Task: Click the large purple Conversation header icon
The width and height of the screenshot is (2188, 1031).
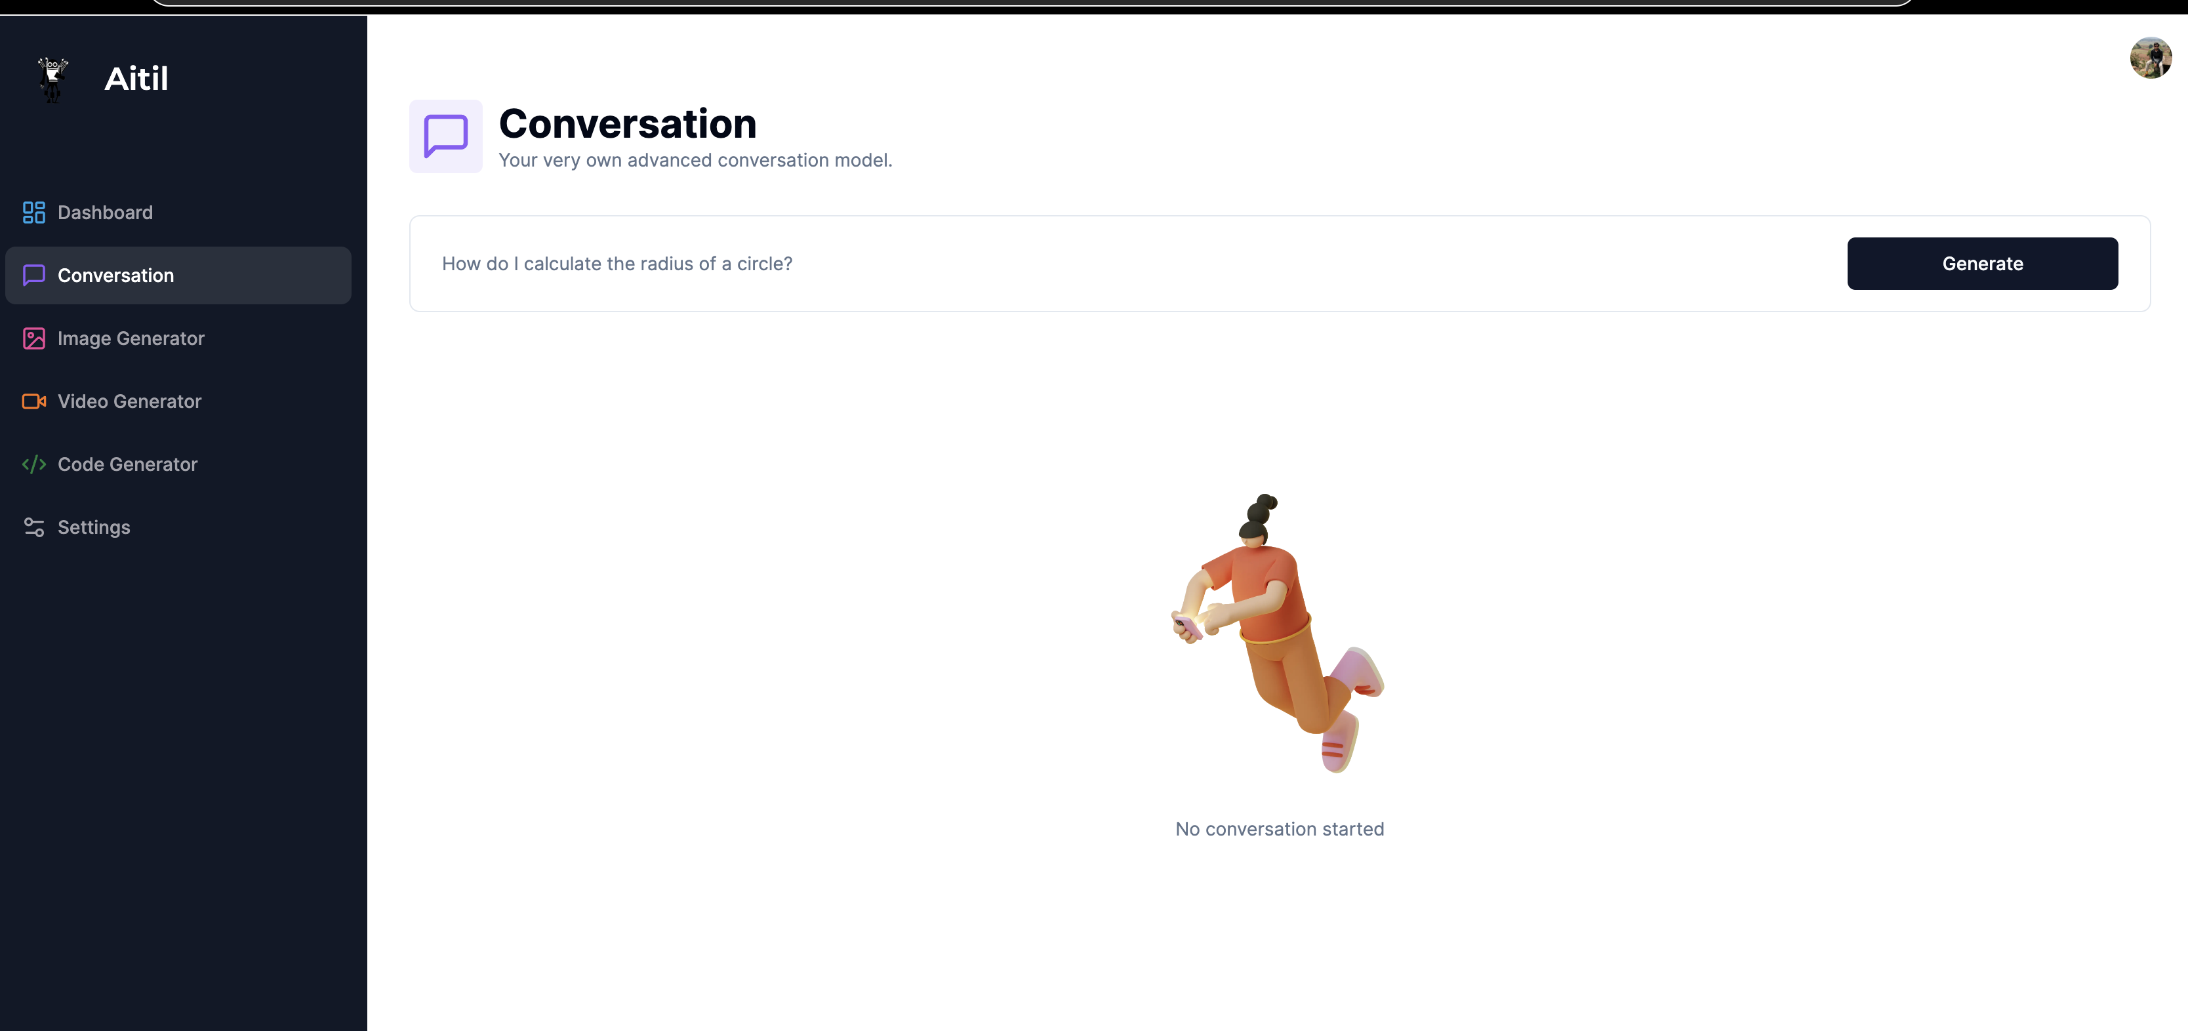Action: pos(445,136)
